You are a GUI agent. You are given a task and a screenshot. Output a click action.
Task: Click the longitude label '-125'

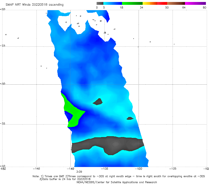(x=173, y=169)
